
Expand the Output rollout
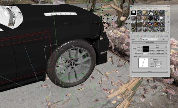tap(150, 72)
